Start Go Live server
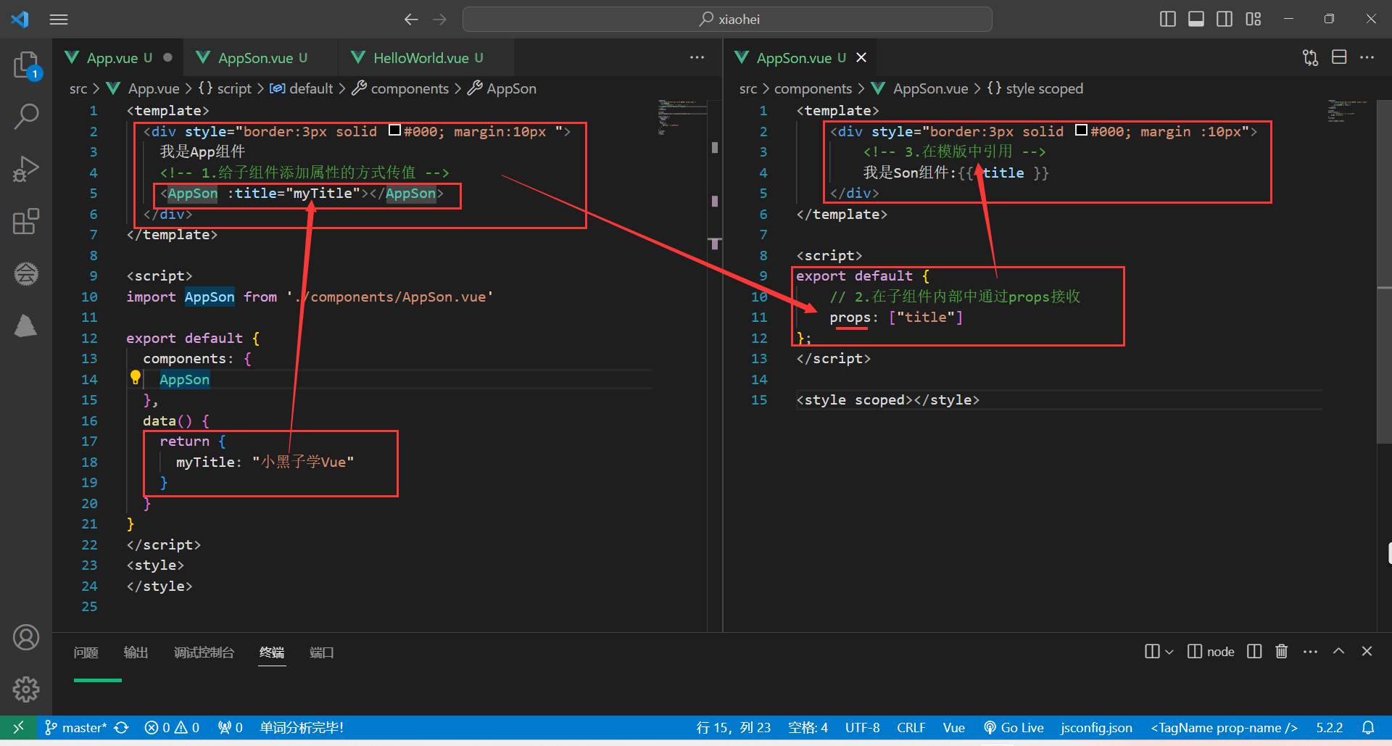Viewport: 1392px width, 746px height. pyautogui.click(x=1014, y=727)
